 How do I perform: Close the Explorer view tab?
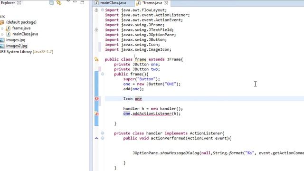(x=19, y=3)
